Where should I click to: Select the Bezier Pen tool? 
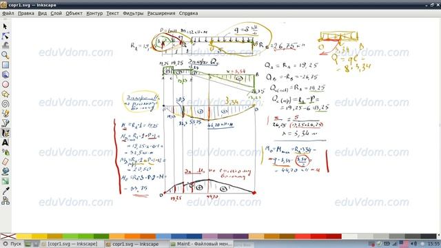pos(5,123)
